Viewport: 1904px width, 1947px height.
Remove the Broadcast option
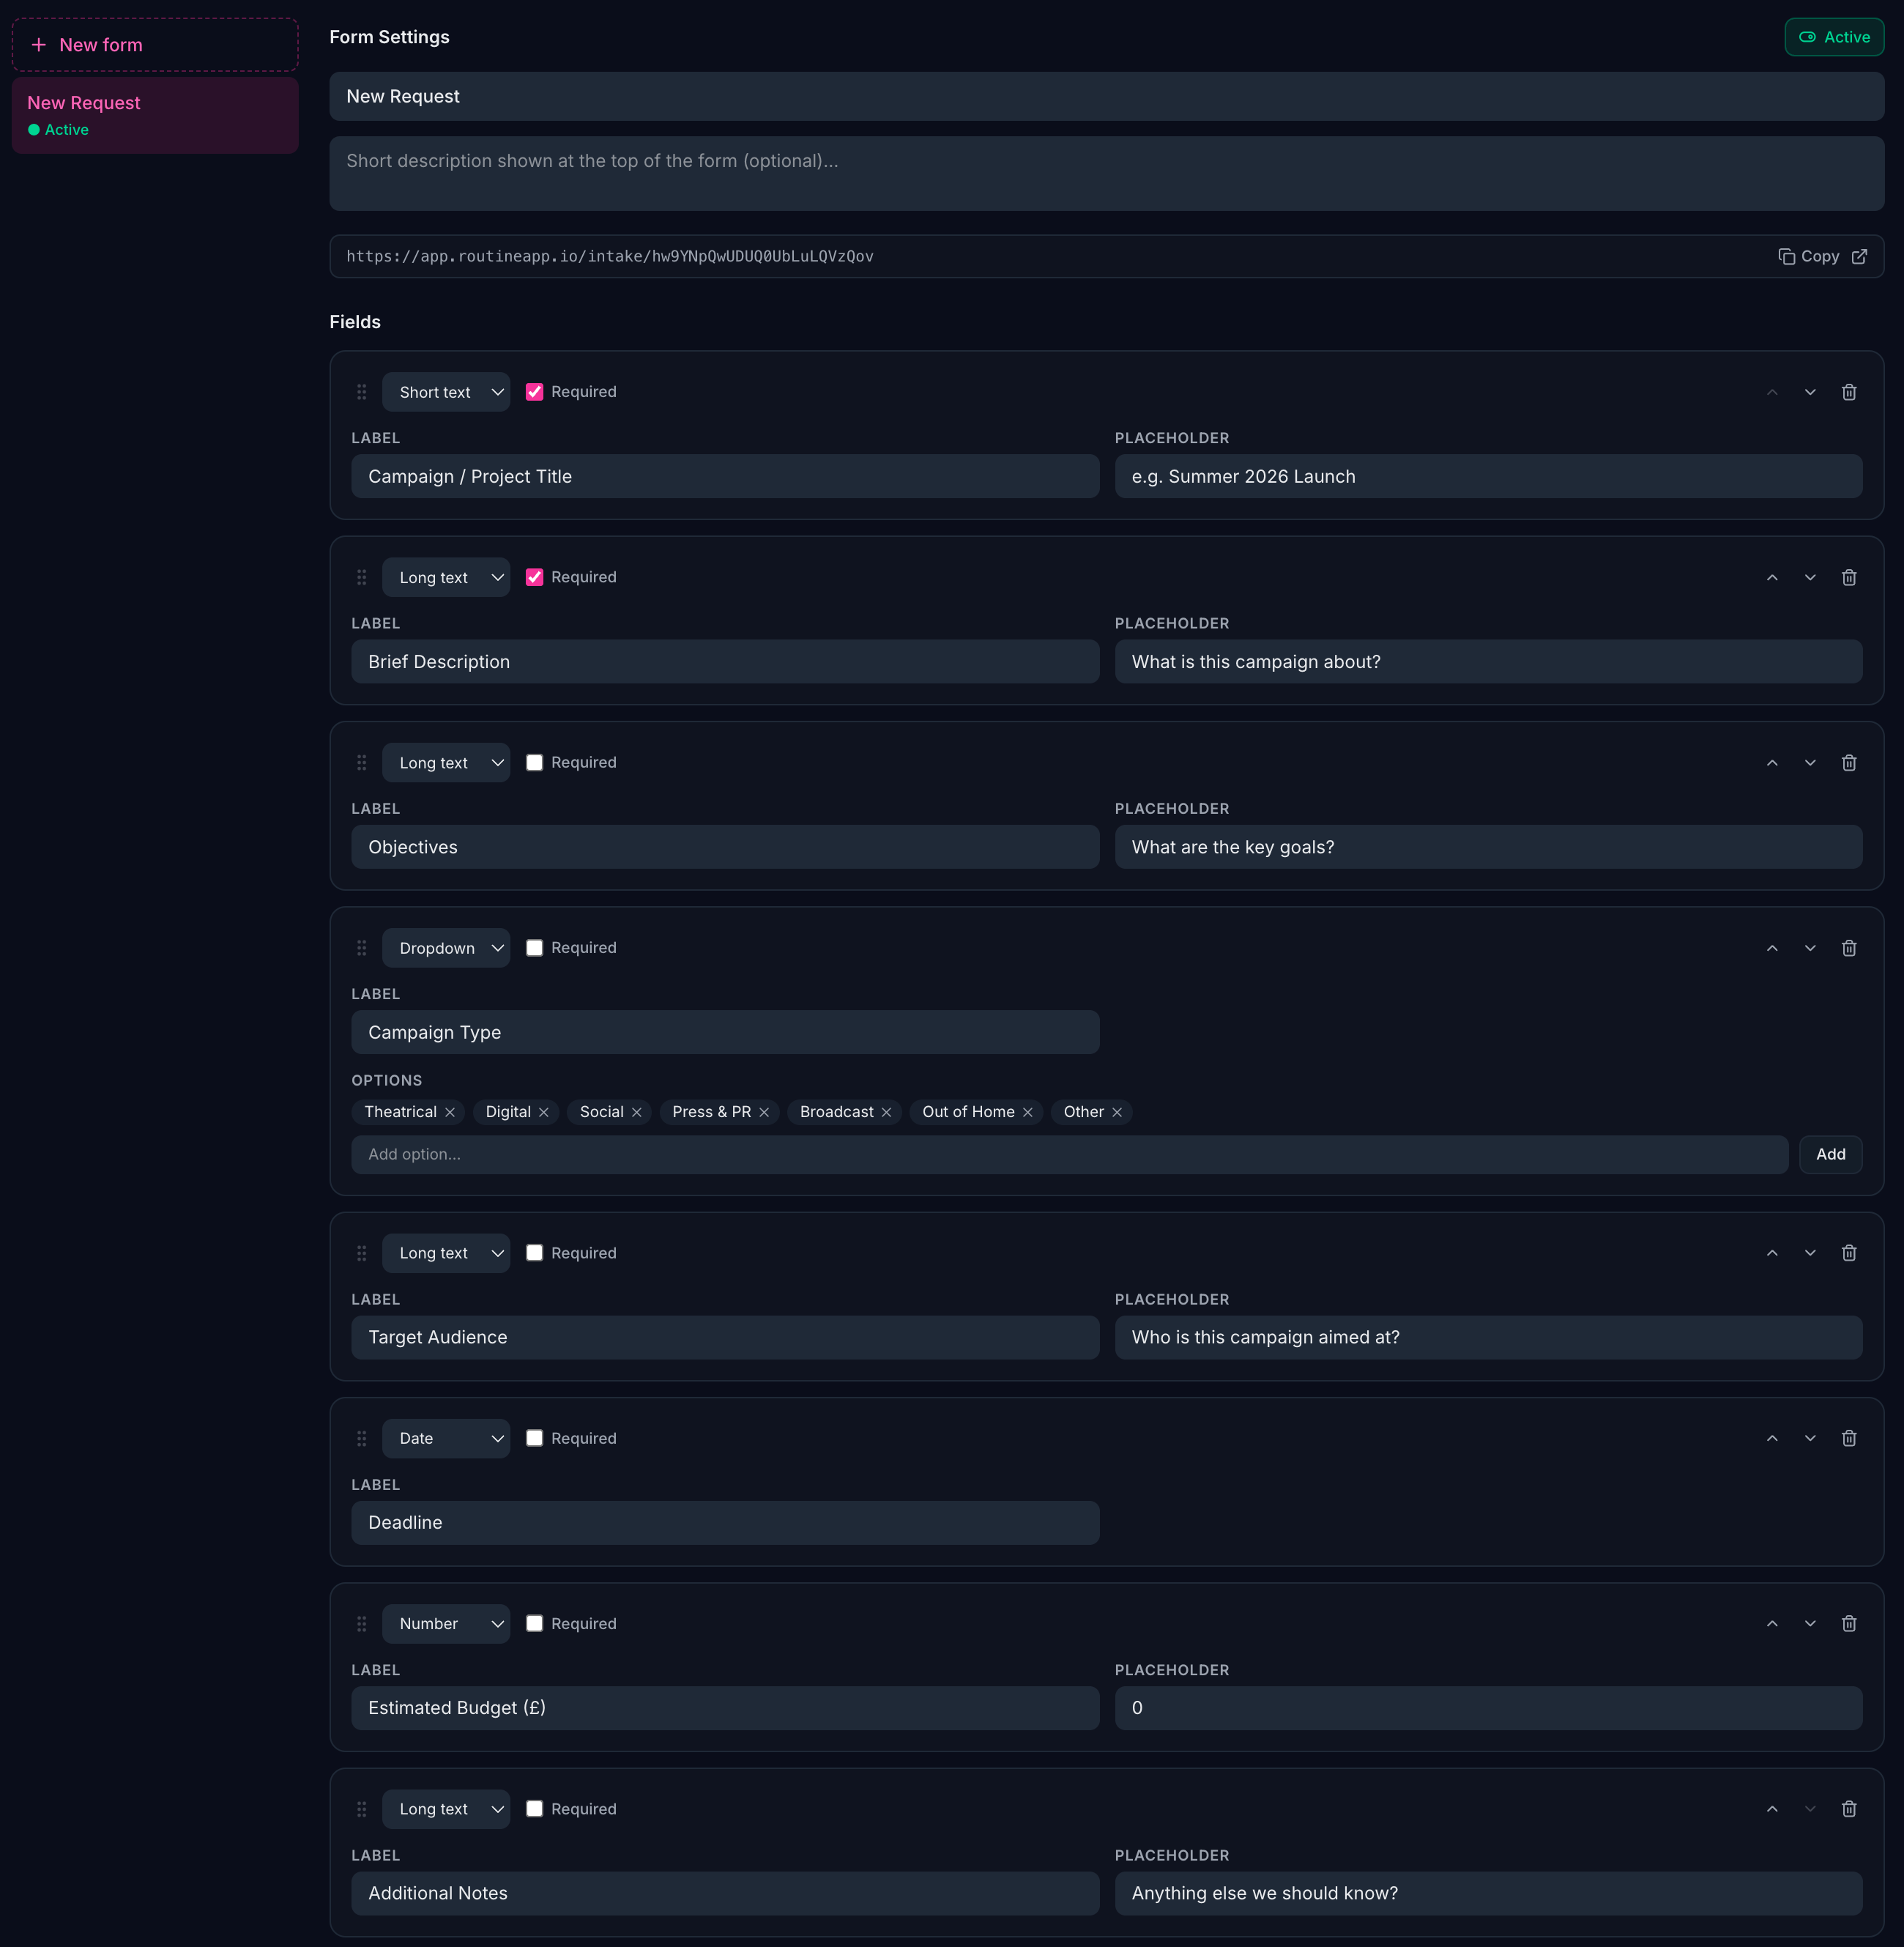(886, 1111)
